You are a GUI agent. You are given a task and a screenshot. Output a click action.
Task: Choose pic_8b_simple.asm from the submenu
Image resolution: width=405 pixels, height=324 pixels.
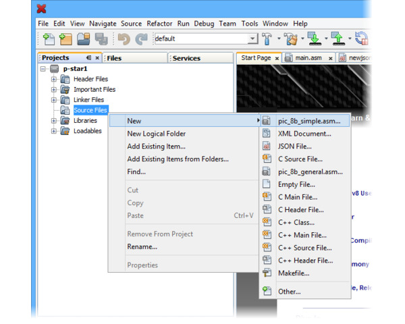click(310, 121)
